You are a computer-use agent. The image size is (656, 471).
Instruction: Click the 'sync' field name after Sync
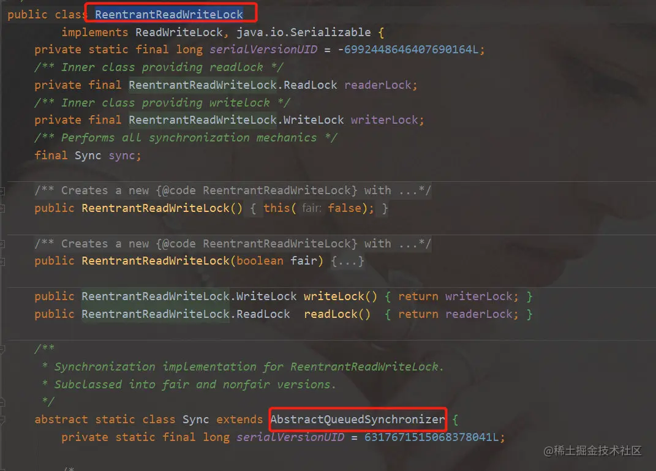pyautogui.click(x=122, y=156)
